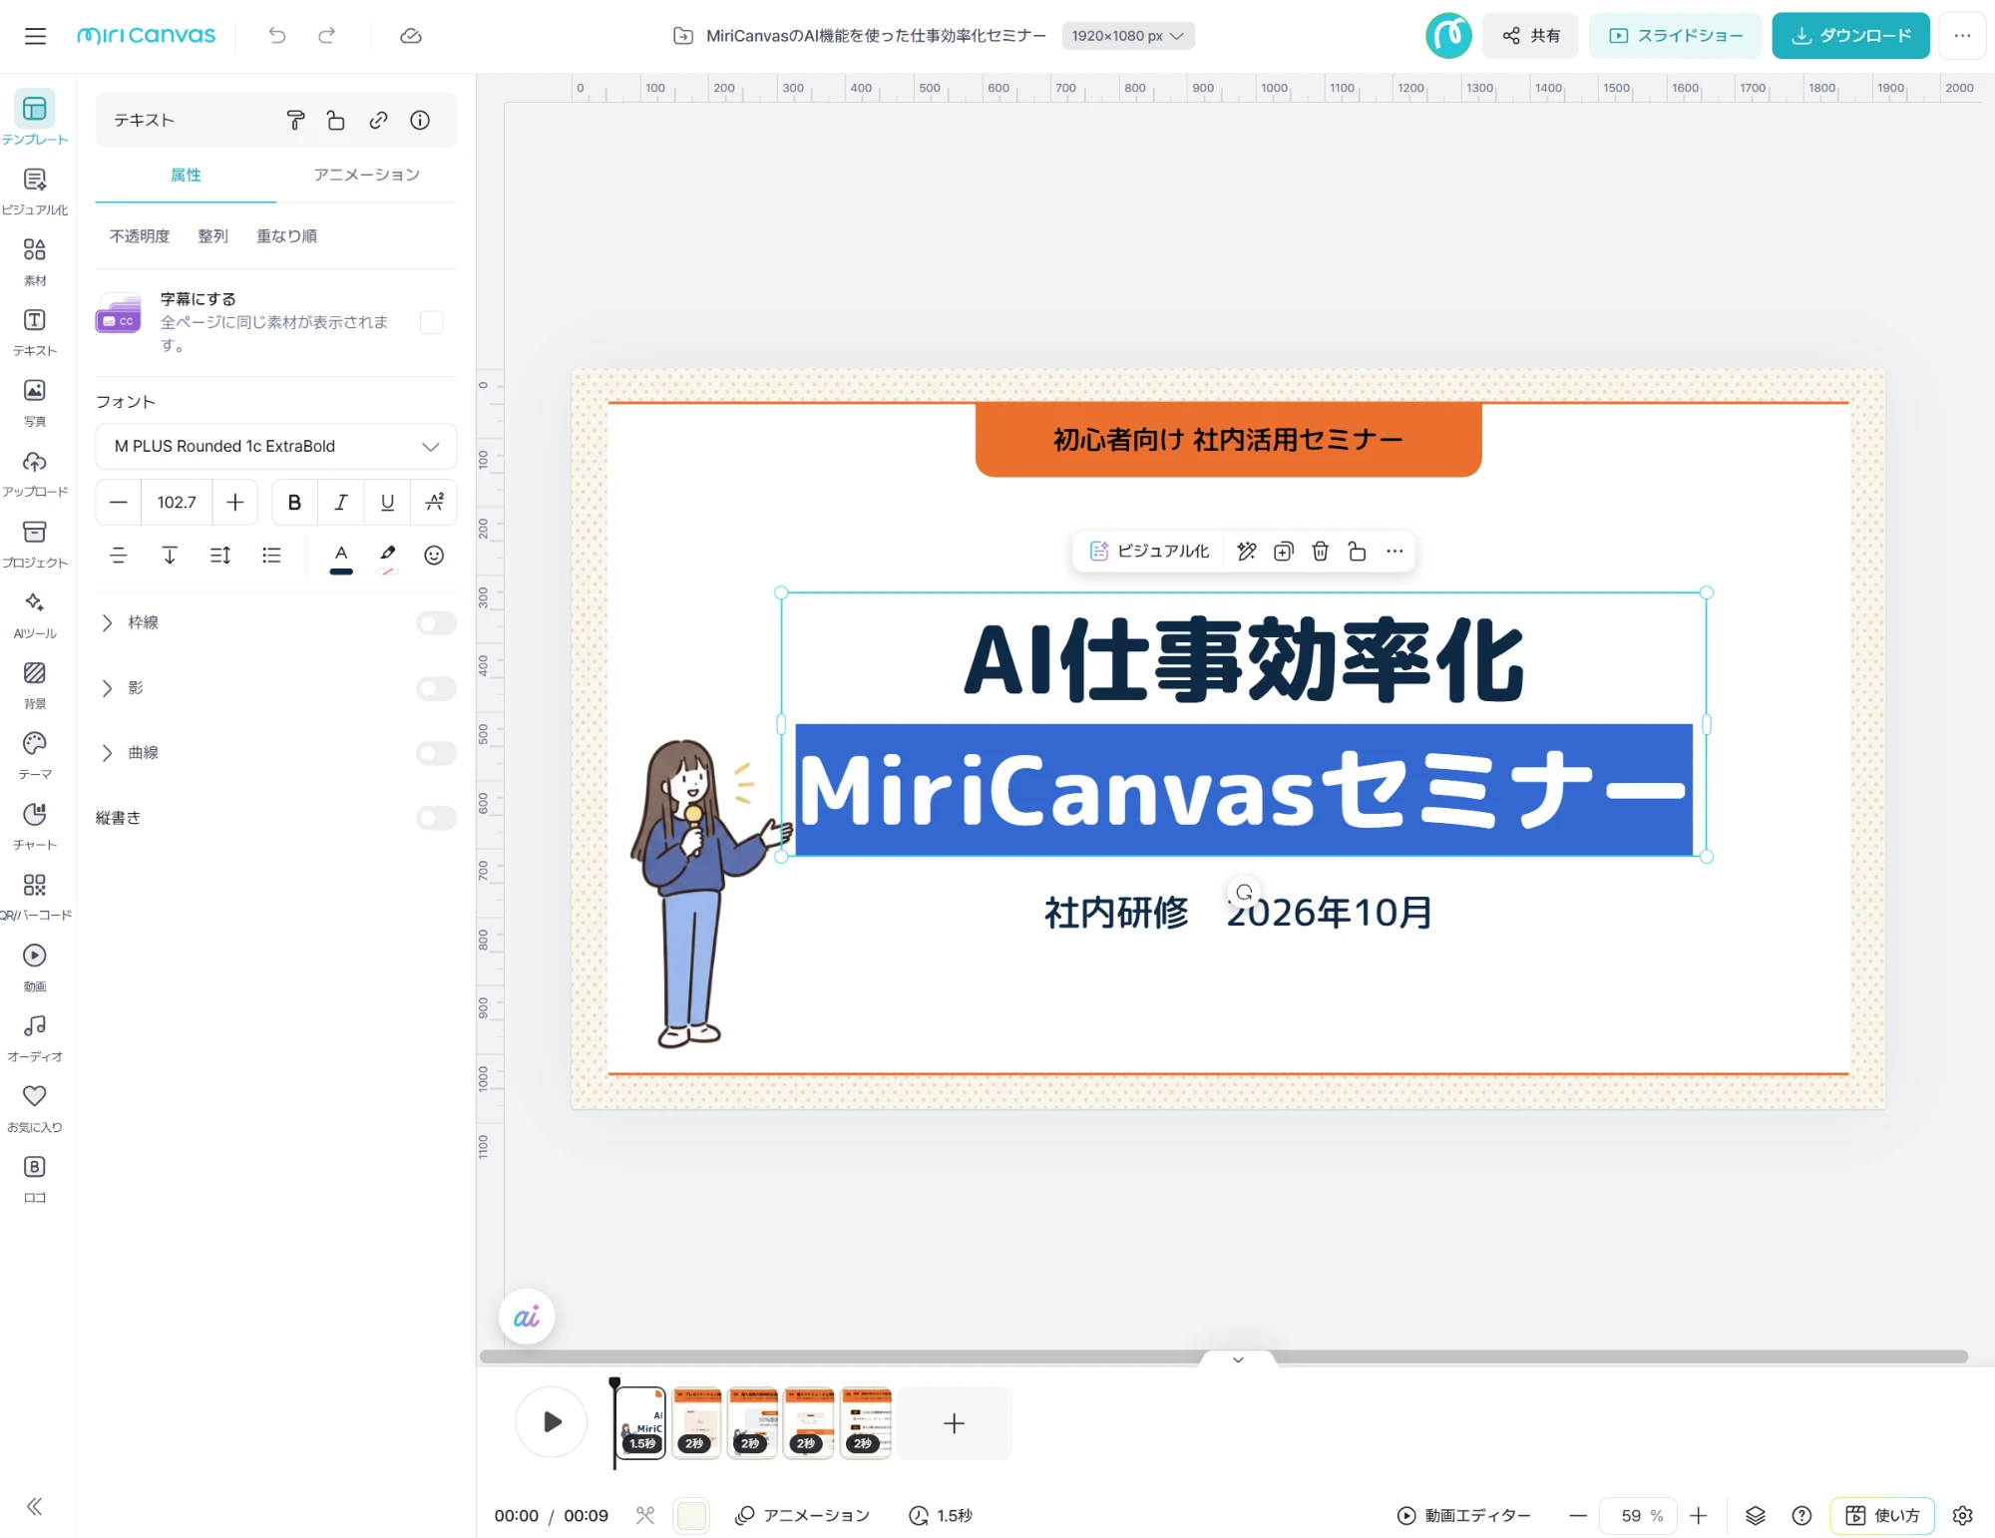The height and width of the screenshot is (1538, 1995).
Task: Turn on 縦書き vertical writing toggle
Action: 436,819
